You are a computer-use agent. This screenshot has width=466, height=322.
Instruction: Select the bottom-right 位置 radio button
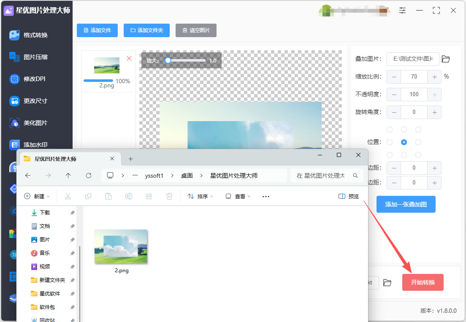coord(418,155)
